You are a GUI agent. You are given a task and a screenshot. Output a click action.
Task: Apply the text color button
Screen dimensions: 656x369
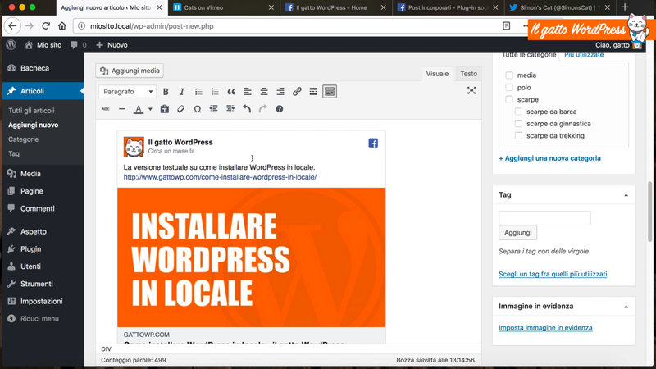pos(139,109)
